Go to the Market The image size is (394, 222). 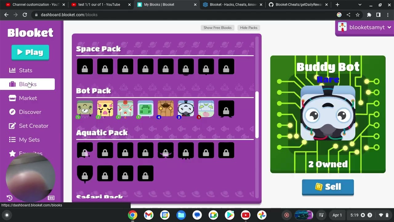pos(27,98)
